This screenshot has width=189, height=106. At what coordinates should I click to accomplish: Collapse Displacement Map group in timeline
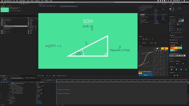coord(8,85)
